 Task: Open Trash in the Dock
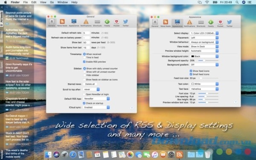208,154
